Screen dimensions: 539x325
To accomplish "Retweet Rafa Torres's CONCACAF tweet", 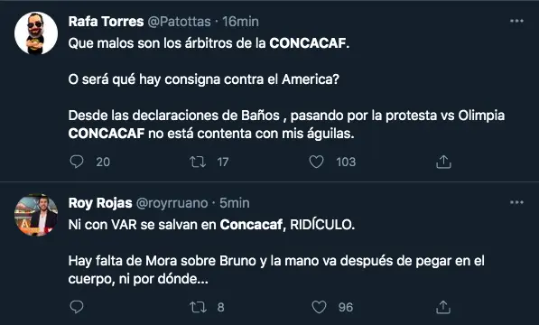I will click(198, 162).
